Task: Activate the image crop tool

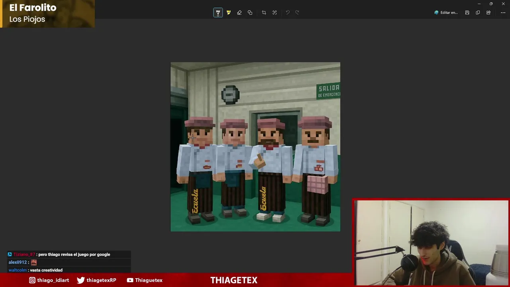Action: [264, 13]
